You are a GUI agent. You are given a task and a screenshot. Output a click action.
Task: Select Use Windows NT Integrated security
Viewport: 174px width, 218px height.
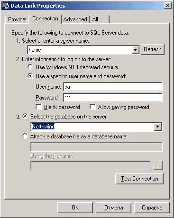pos(30,67)
